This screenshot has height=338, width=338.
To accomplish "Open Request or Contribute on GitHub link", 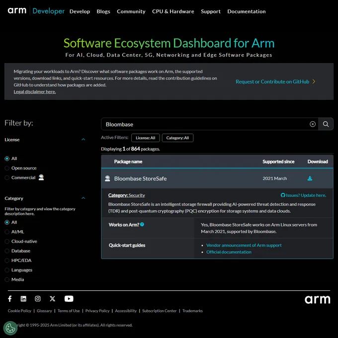I will pyautogui.click(x=272, y=82).
